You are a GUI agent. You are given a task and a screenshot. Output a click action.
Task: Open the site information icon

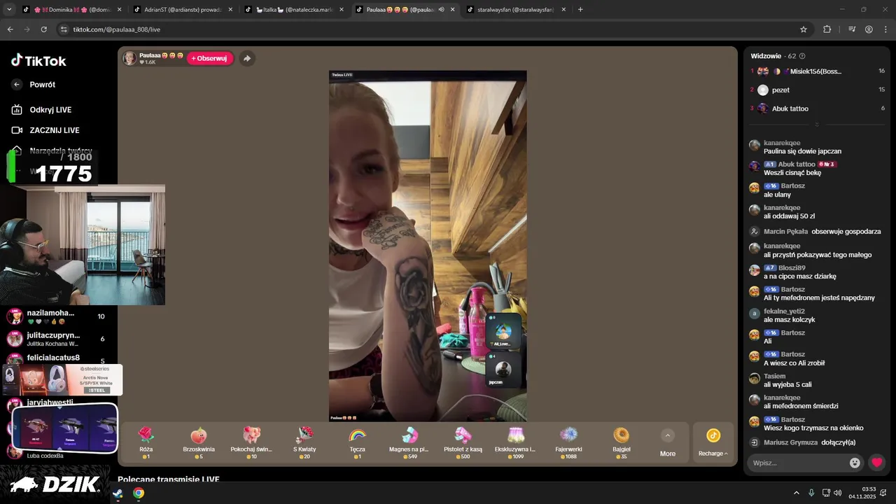click(64, 29)
